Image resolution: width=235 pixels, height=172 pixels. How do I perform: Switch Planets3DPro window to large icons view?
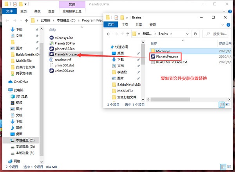pos(229,167)
